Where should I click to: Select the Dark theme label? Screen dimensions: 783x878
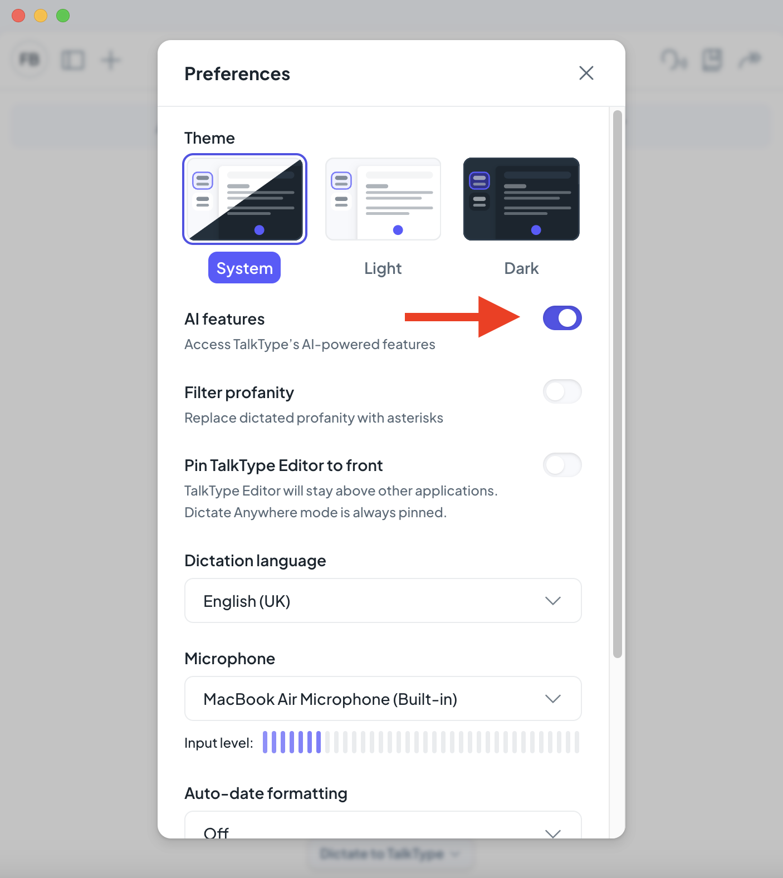click(521, 268)
